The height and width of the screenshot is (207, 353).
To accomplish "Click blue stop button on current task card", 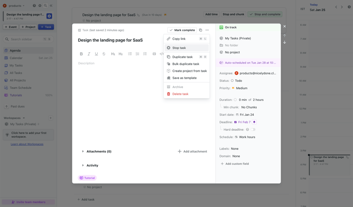I will [49, 16].
